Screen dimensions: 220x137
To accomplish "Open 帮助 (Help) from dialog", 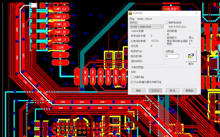I will (x=189, y=90).
